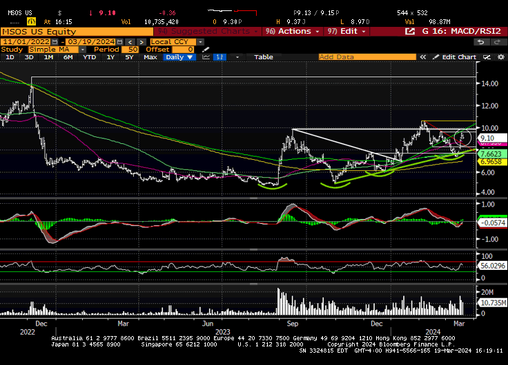
Task: Click the Sep label on the time axis
Action: pos(293,324)
